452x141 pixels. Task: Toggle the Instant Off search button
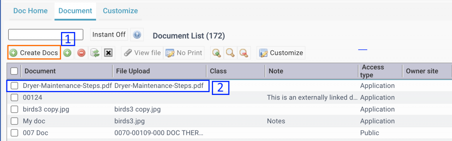coord(109,34)
